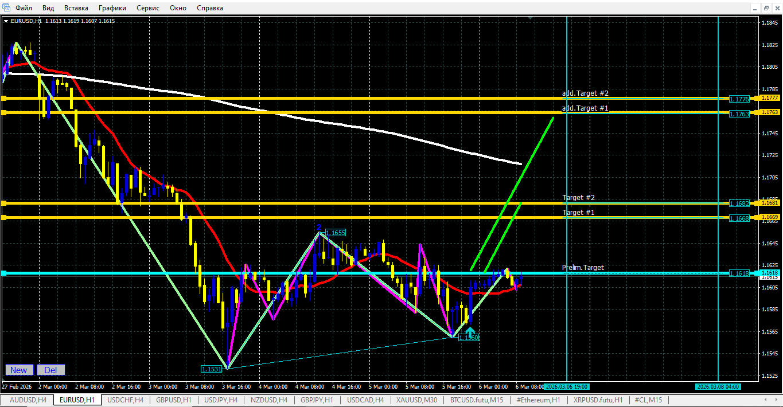Click the 1.1560 low label
The height and width of the screenshot is (407, 783).
point(468,338)
